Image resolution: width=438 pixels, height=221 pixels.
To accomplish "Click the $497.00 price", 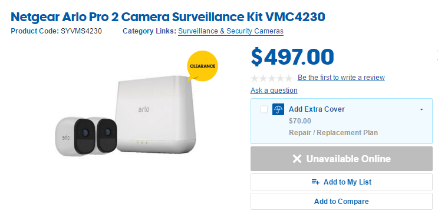I will click(292, 57).
